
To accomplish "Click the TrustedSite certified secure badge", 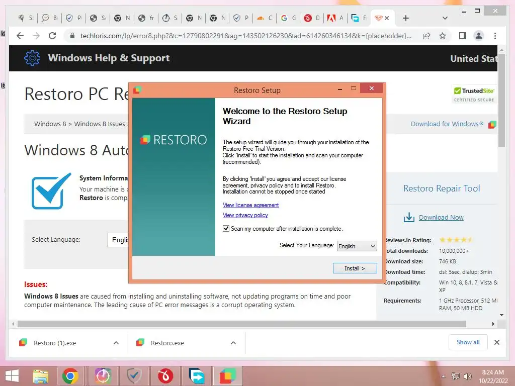I will pyautogui.click(x=474, y=94).
